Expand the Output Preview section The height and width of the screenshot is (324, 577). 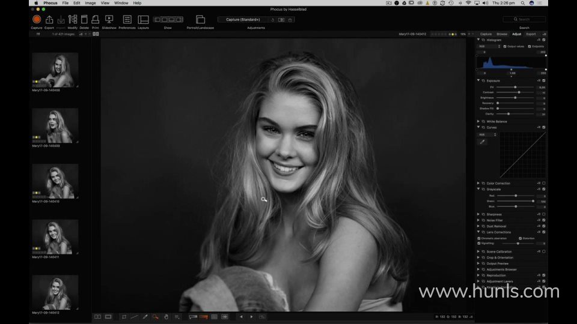coord(478,263)
